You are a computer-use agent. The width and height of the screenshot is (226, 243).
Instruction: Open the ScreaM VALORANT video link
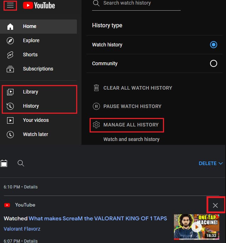tap(98, 219)
